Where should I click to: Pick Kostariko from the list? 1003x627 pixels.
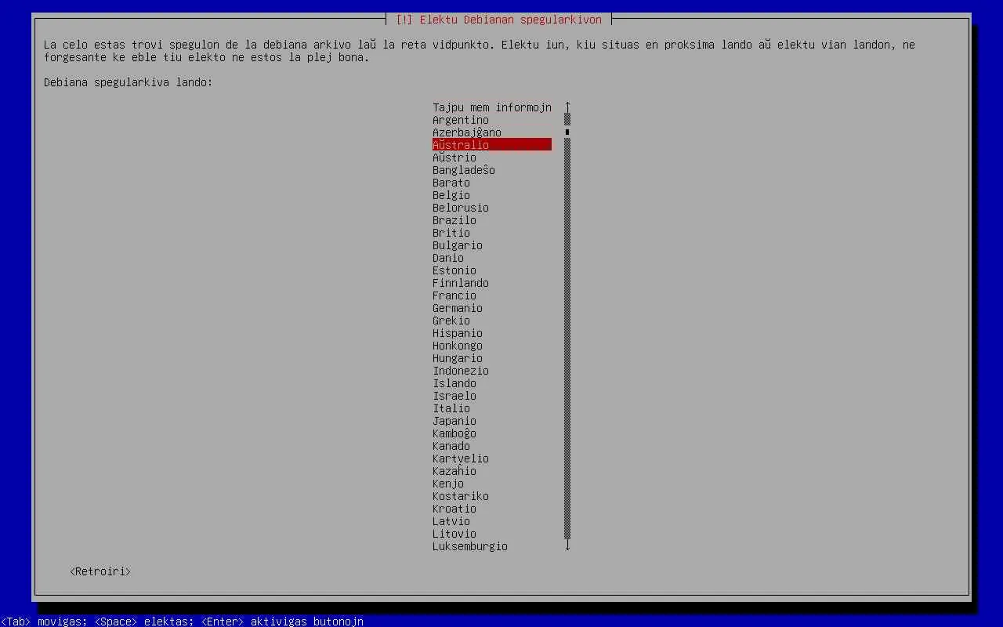461,496
